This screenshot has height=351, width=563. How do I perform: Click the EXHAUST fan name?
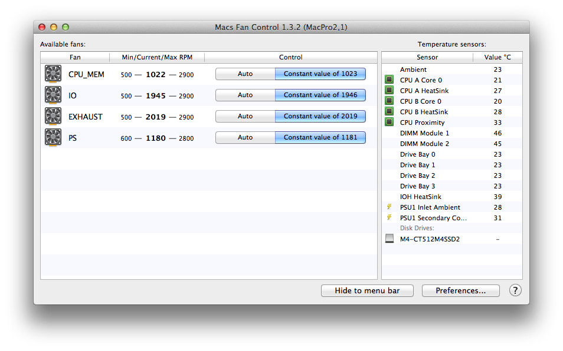click(86, 117)
